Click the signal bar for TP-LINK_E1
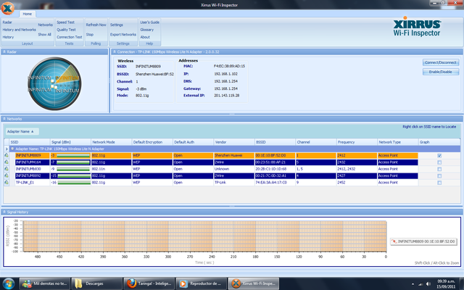 coord(74,183)
